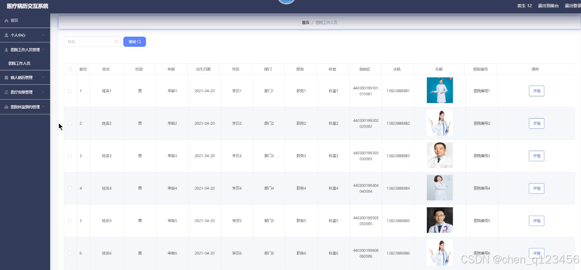Click the 出生日期 column header

(203, 69)
